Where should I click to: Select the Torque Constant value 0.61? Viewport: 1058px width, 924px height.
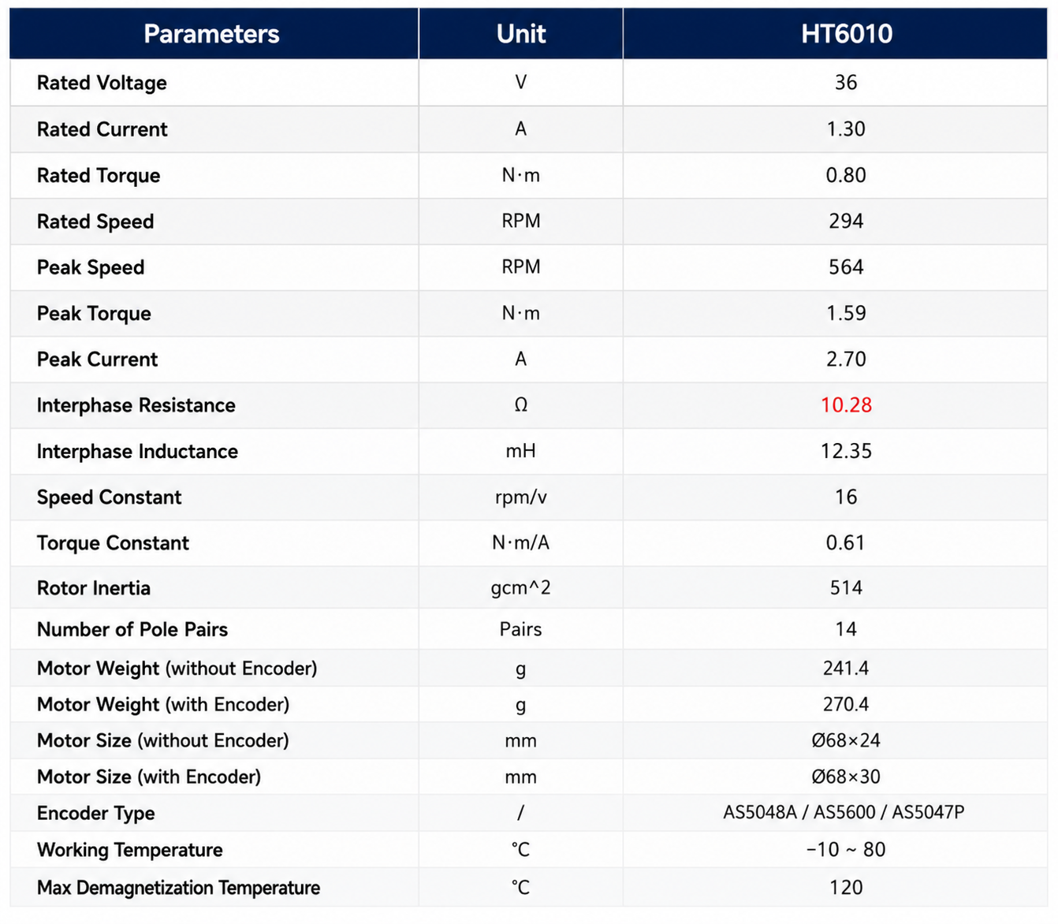(846, 543)
